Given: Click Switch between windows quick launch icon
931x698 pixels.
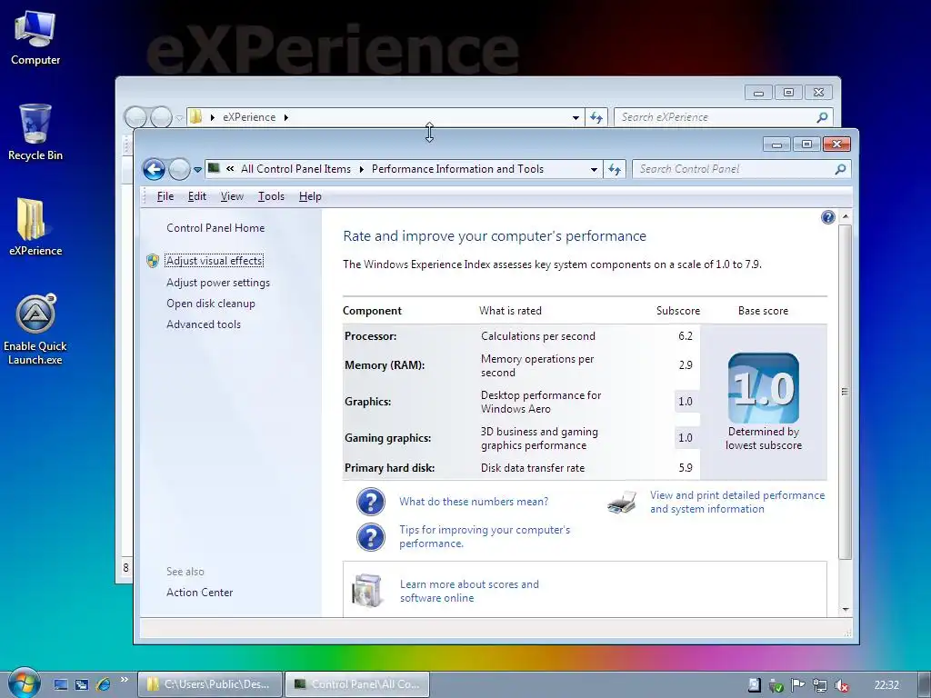Looking at the screenshot, I should 81,685.
